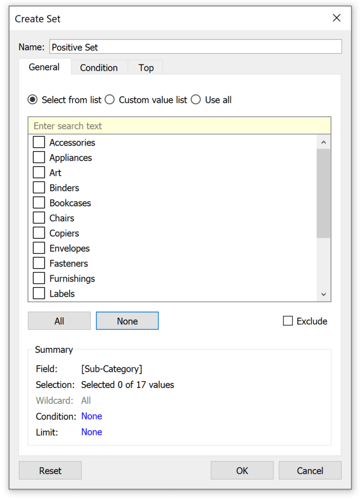The width and height of the screenshot is (362, 499).
Task: Switch to the Condition tab
Action: point(99,67)
